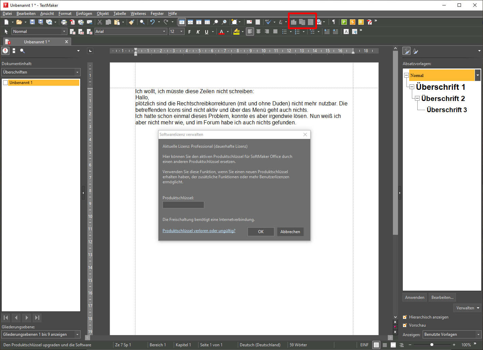Open Produktschlüssel verloren oder ungültig link
Screen dimensions: 483x350
pos(199,231)
